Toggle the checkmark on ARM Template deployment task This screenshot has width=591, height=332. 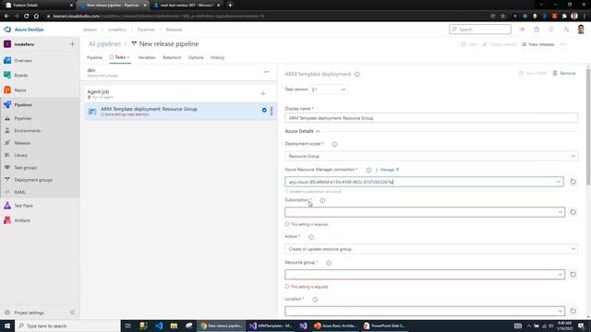pyautogui.click(x=264, y=111)
